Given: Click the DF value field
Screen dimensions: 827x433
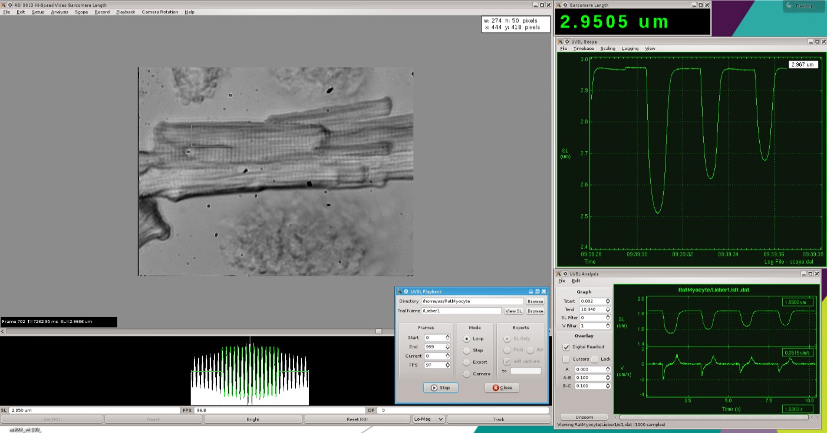Looking at the screenshot, I should 462,410.
